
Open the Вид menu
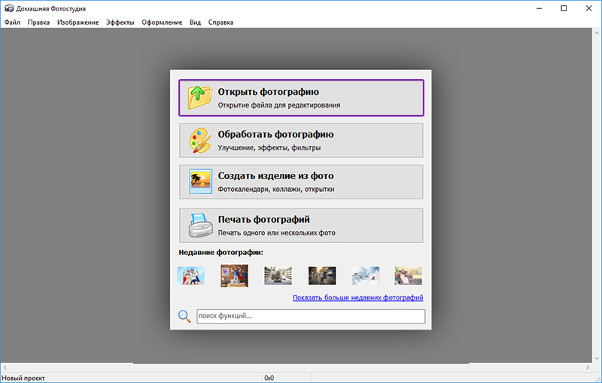click(195, 23)
